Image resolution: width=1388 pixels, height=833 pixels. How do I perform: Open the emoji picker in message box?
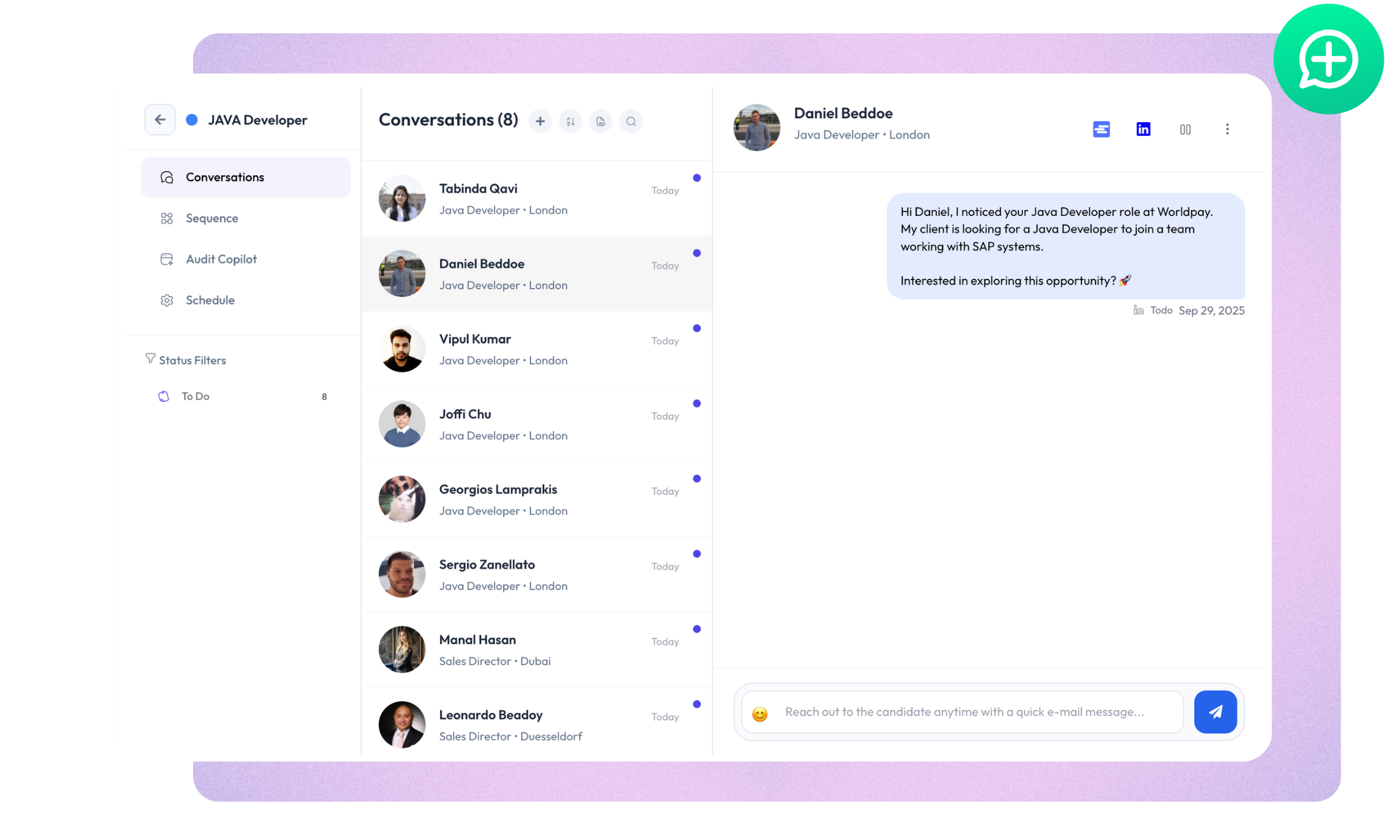pos(759,713)
